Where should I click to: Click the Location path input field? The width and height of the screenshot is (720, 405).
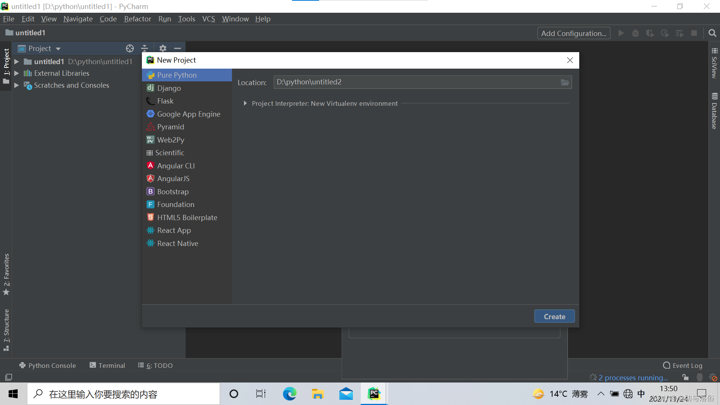(x=417, y=82)
